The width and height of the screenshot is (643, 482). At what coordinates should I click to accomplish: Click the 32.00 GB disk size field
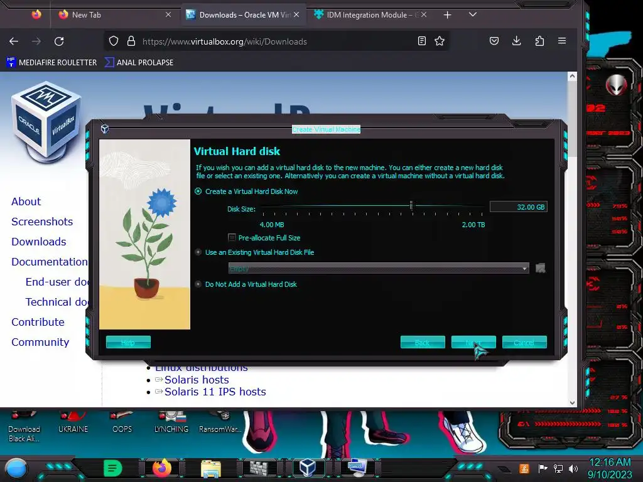(x=518, y=207)
